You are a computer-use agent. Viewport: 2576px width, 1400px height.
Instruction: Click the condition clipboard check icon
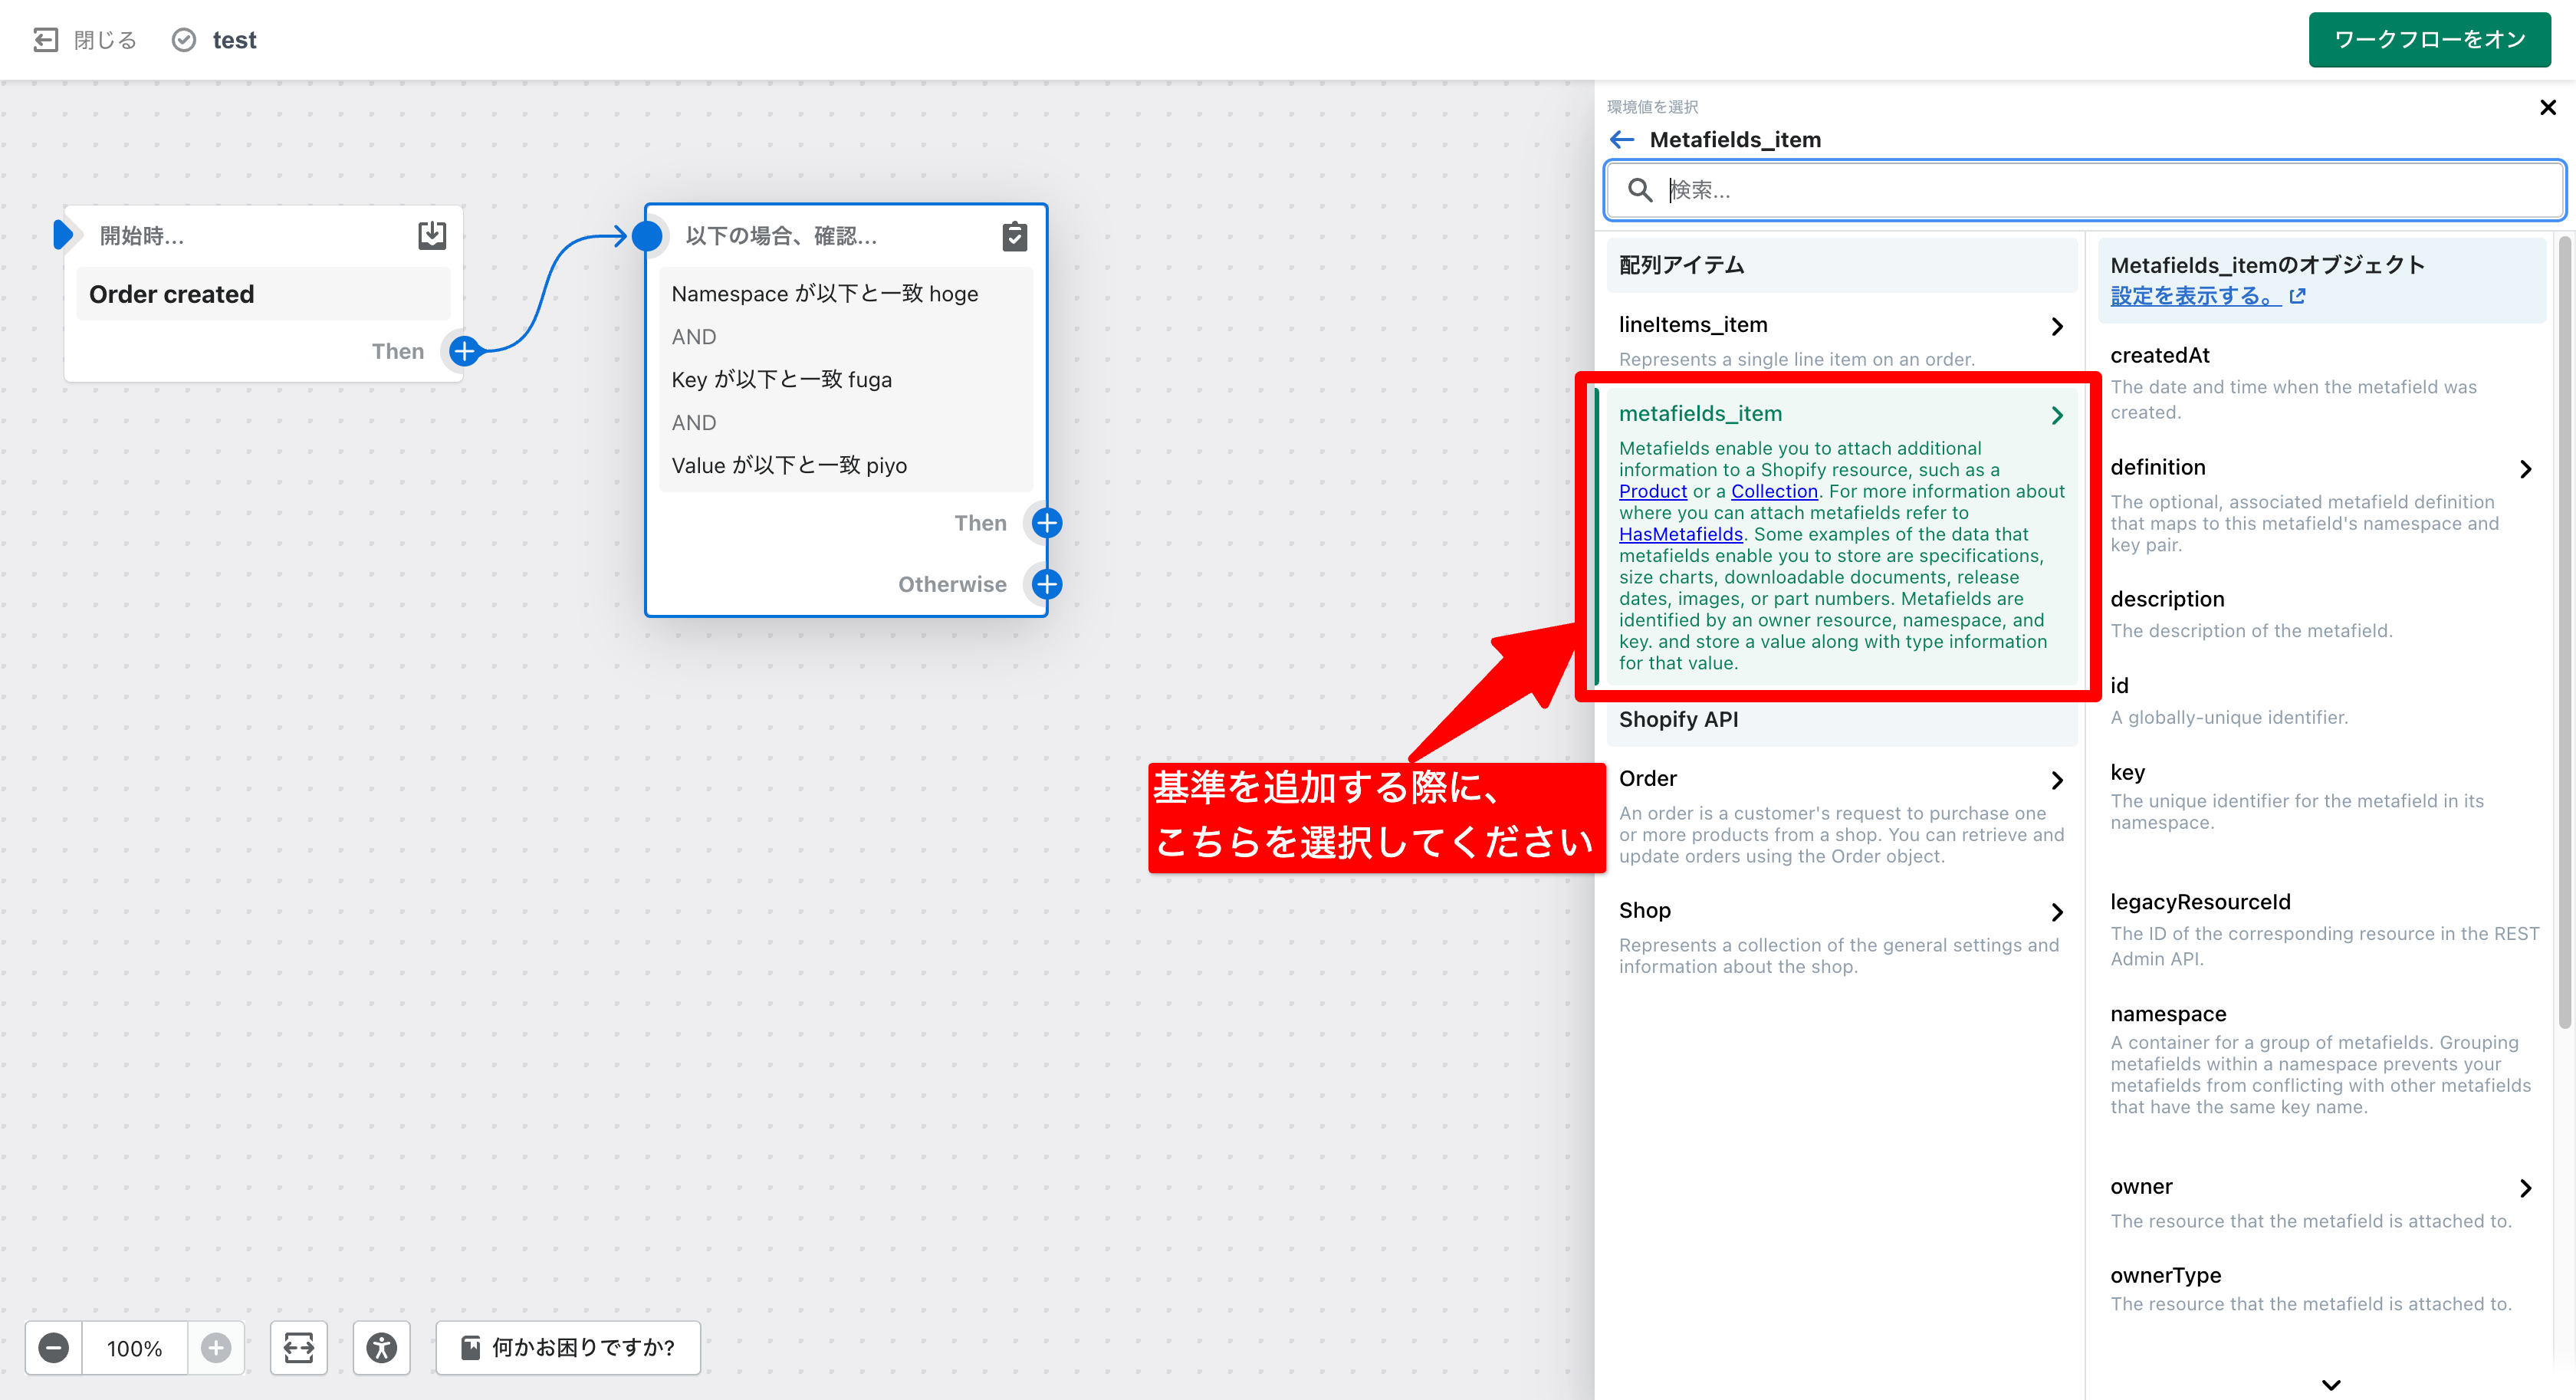point(1014,236)
